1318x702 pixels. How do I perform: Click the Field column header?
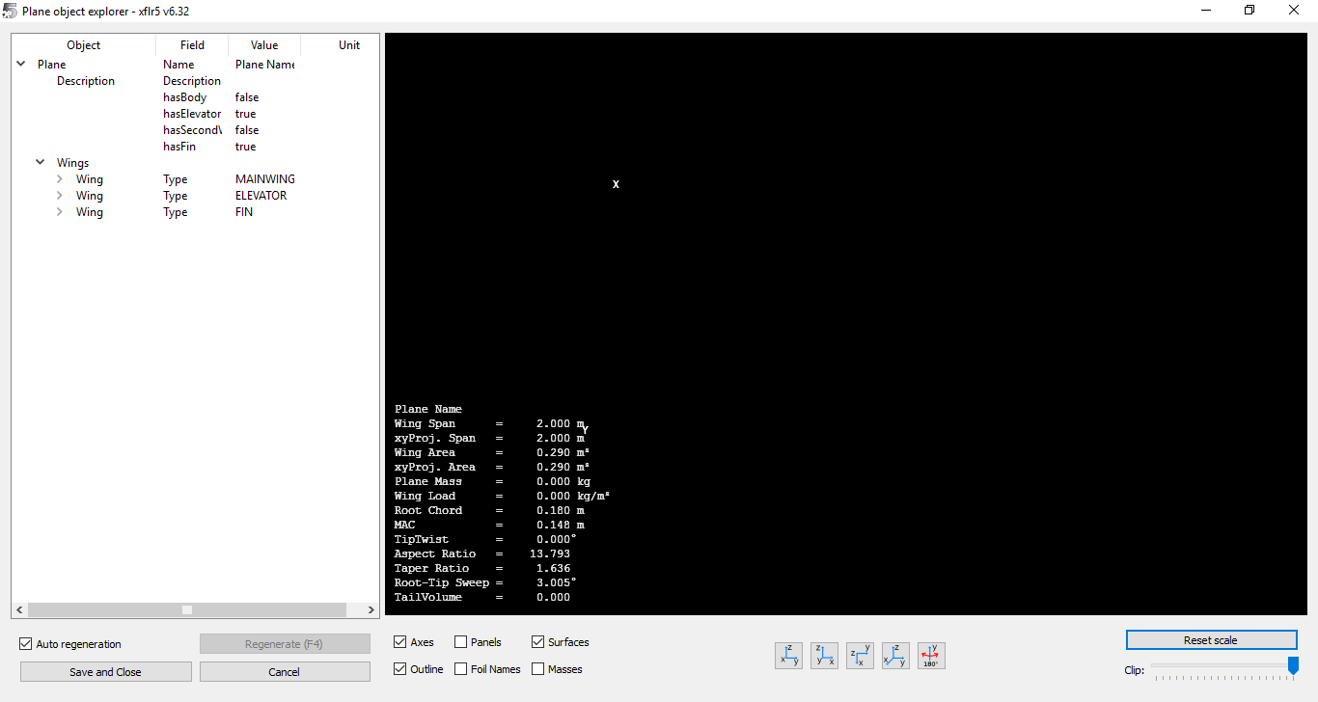pyautogui.click(x=192, y=45)
